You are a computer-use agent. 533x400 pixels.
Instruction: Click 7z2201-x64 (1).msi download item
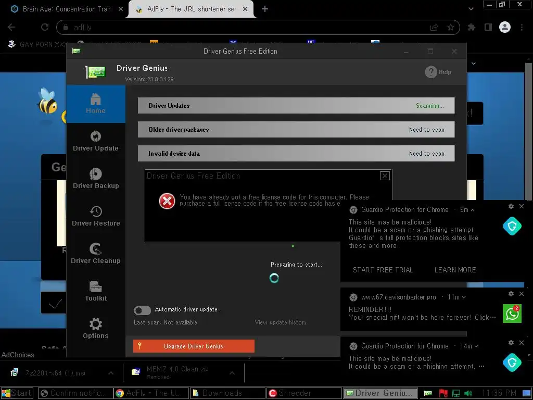(x=55, y=373)
